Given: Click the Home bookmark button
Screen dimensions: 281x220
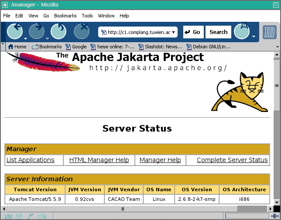Looking at the screenshot, I should click(x=17, y=47).
